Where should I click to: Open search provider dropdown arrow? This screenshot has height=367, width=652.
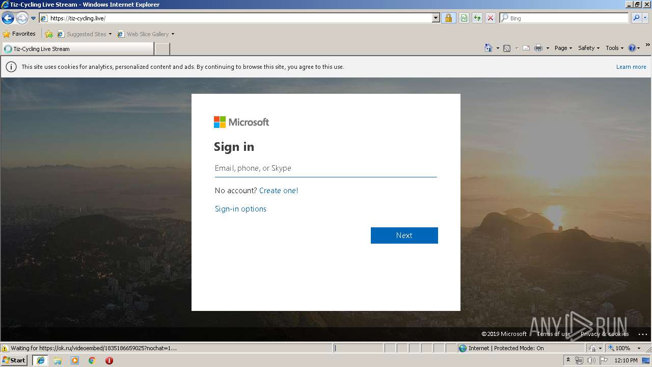point(645,18)
